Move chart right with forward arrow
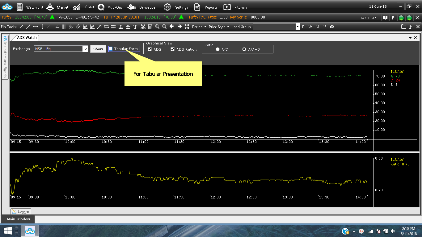 point(179,27)
